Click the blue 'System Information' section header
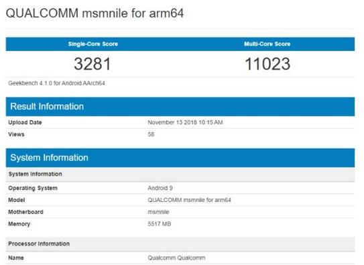The image size is (364, 265). click(180, 158)
